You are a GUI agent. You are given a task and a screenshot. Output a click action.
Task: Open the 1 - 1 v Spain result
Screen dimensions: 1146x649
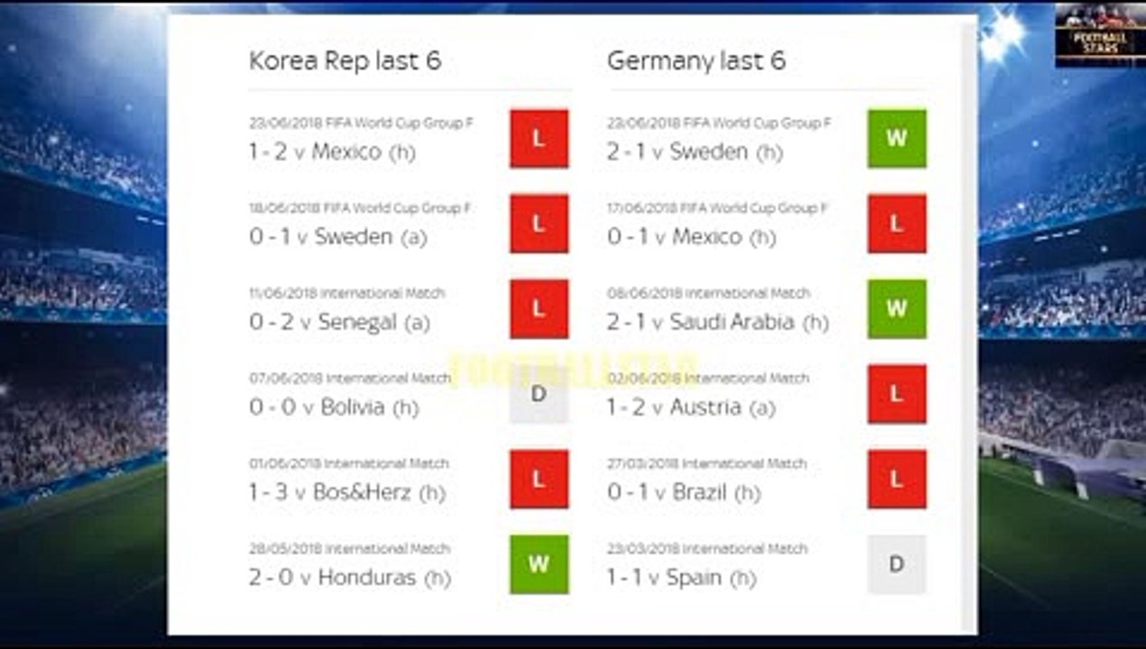(x=681, y=578)
